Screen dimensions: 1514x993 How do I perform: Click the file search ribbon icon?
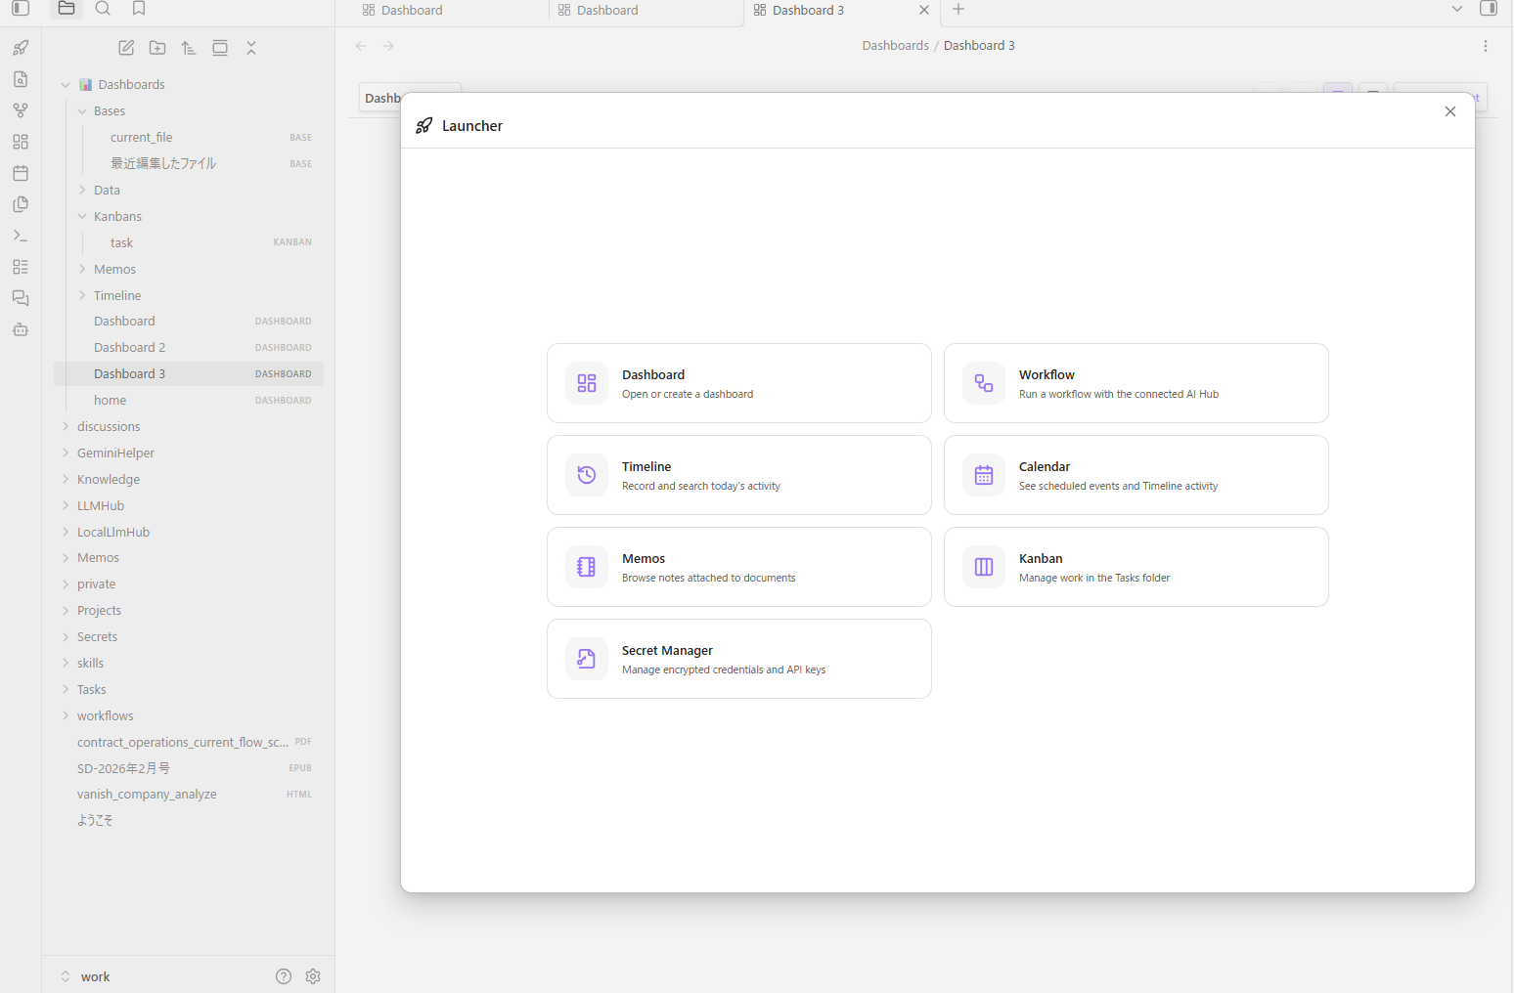(21, 79)
